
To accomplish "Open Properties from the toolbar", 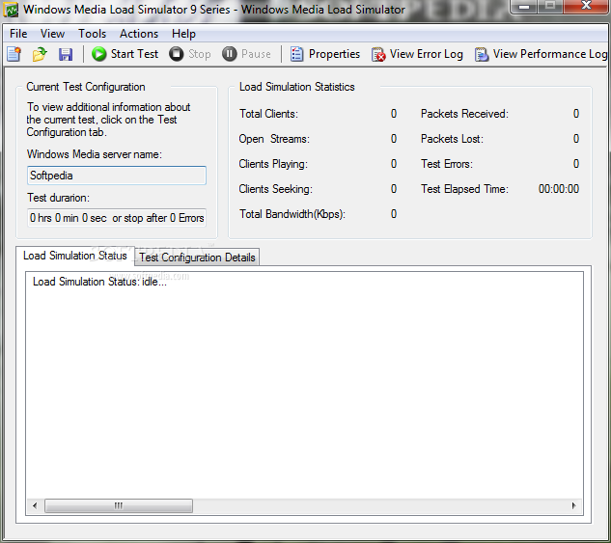I will coord(325,54).
